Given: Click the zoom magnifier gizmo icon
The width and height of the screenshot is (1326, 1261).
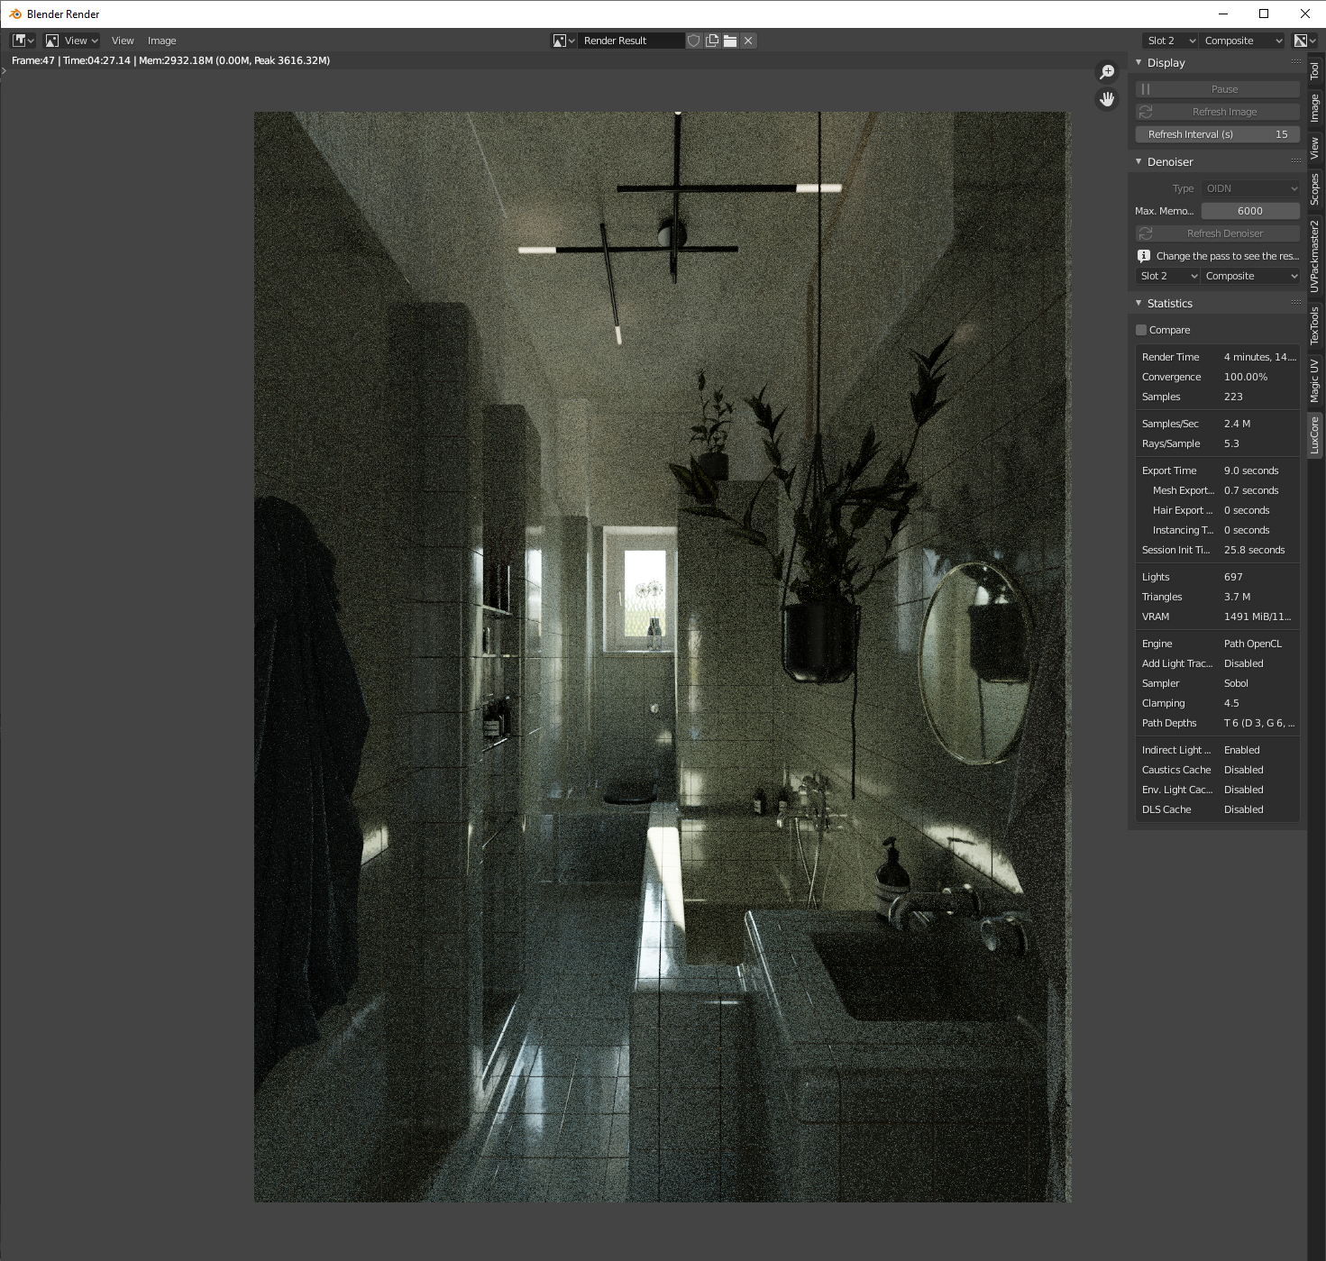Looking at the screenshot, I should 1107,72.
